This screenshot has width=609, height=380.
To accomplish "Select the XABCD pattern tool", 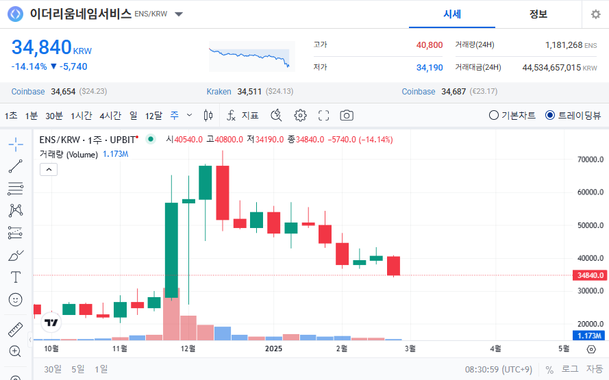I will [16, 210].
